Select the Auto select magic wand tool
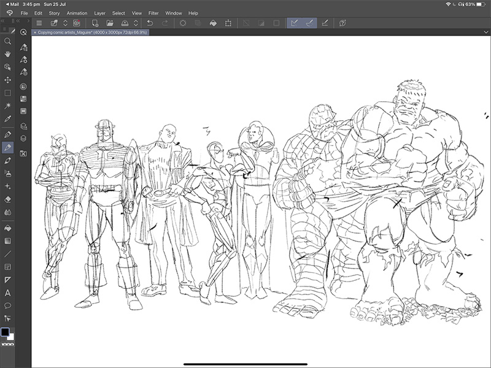491x368 pixels. tap(7, 105)
